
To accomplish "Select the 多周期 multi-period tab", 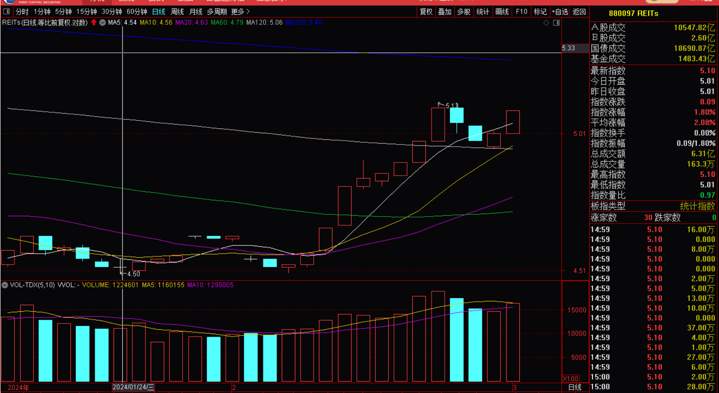I will [x=217, y=12].
